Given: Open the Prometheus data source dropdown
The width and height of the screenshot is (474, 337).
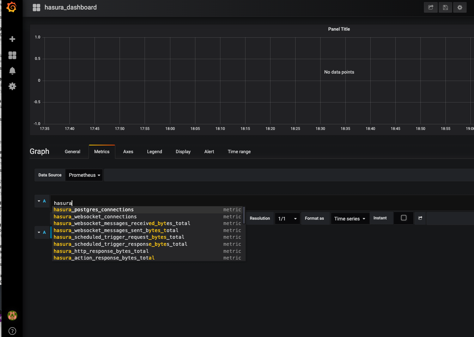Looking at the screenshot, I should point(84,175).
